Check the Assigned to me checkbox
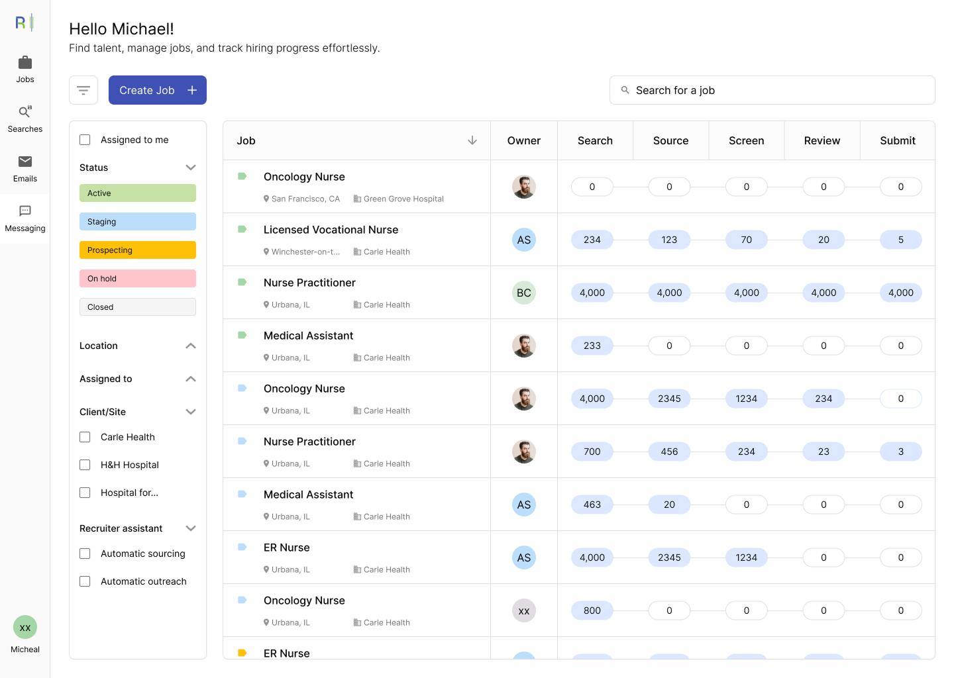The height and width of the screenshot is (678, 954). (85, 140)
